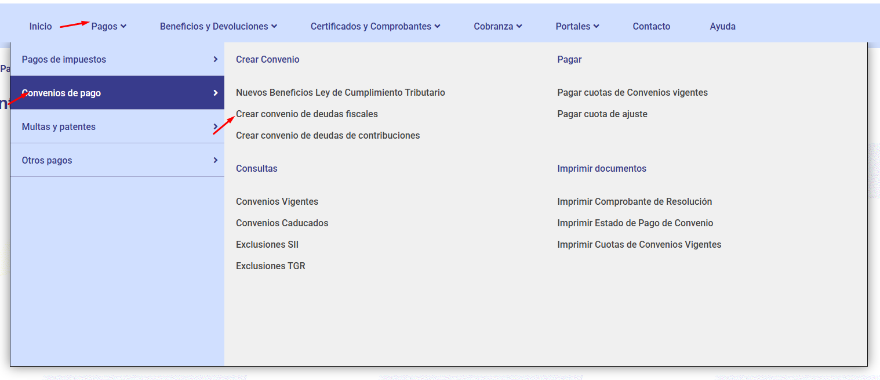Expand Pagos dropdown chevron
The width and height of the screenshot is (880, 380).
pos(123,26)
